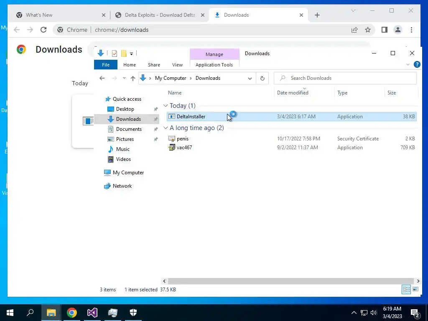Open Chrome's three-dot menu
This screenshot has width=428, height=321.
[x=411, y=30]
